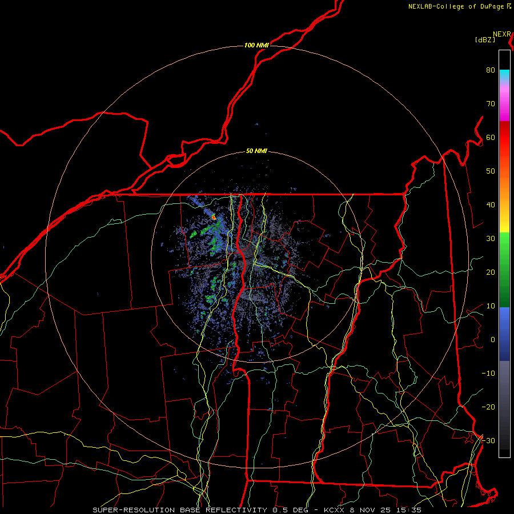Click the magenta segment of the color bar
This screenshot has height=514, width=514.
point(504,108)
